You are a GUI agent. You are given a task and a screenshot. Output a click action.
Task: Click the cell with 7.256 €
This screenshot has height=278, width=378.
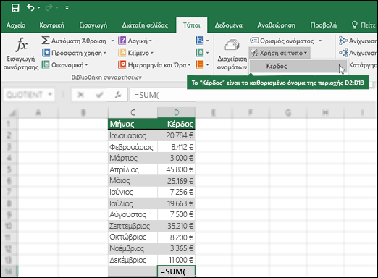[x=176, y=192]
